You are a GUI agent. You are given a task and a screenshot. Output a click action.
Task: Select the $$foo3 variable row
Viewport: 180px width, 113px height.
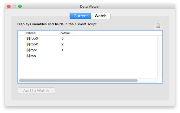click(88, 38)
